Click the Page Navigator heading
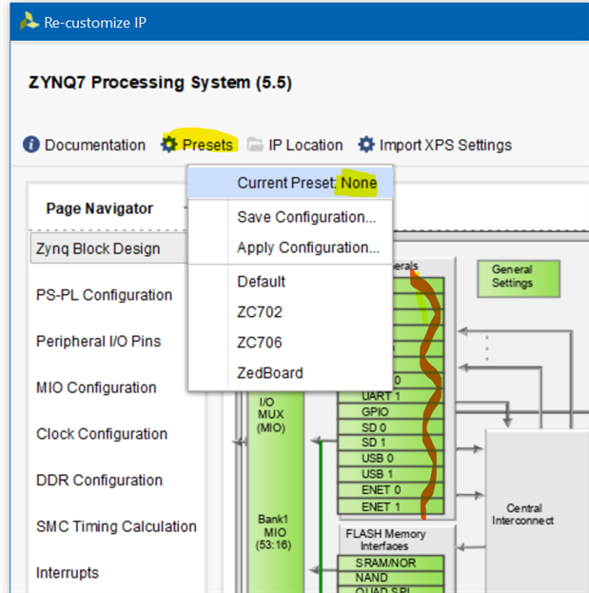This screenshot has height=593, width=589. [99, 208]
